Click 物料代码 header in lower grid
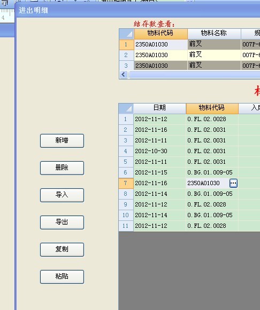Image resolution: width=260 pixels, height=310 pixels. (x=212, y=108)
